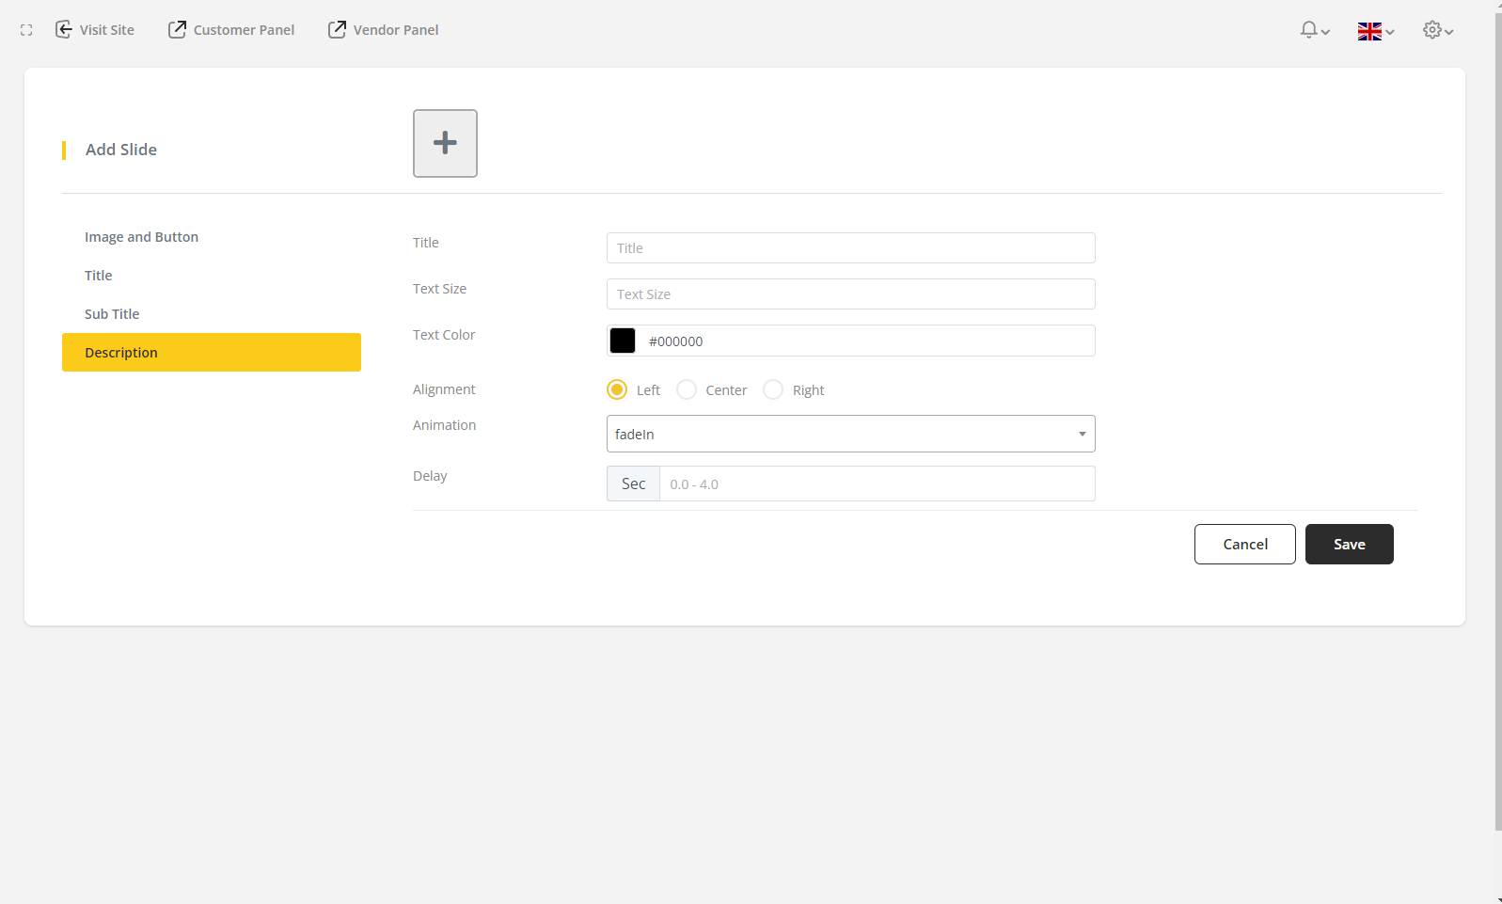Open the settings gear menu
This screenshot has width=1502, height=904.
coord(1431,30)
